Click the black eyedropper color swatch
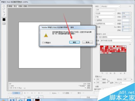This screenshot has height=101, width=135. [4, 20]
